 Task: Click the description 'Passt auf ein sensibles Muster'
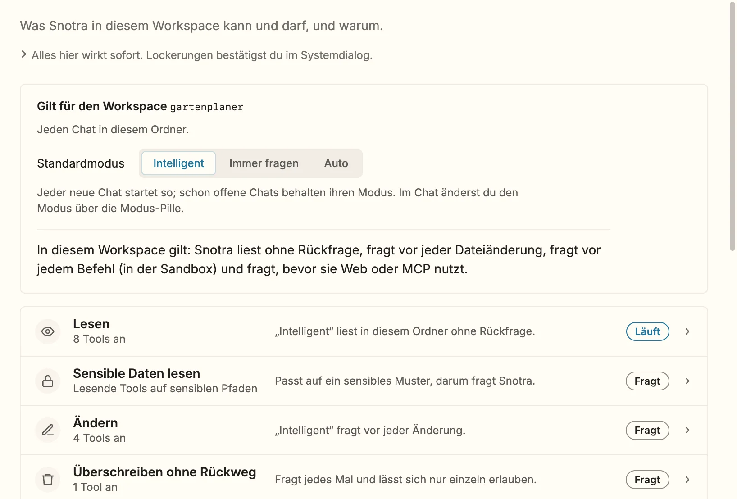pos(405,381)
